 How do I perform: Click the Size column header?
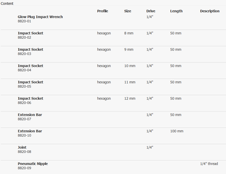(128, 11)
